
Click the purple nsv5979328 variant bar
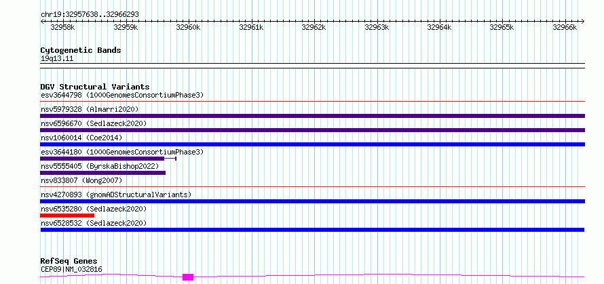312,116
